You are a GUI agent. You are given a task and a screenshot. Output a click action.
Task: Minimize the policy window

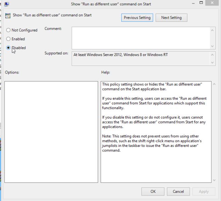pyautogui.click(x=193, y=3)
